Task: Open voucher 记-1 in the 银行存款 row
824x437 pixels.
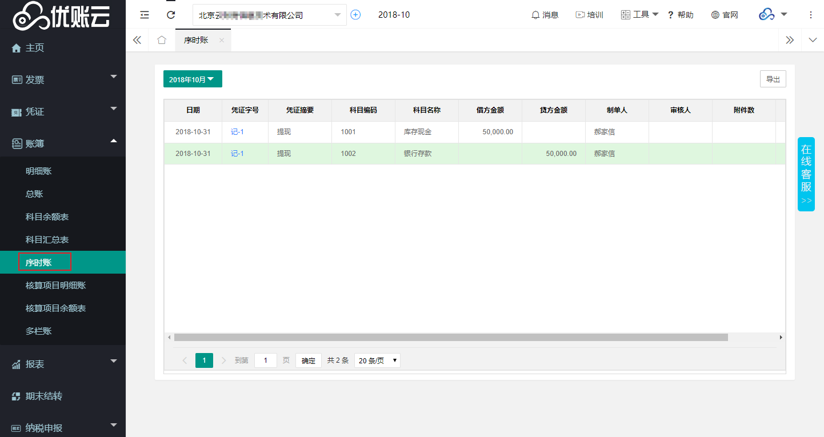Action: pyautogui.click(x=238, y=154)
